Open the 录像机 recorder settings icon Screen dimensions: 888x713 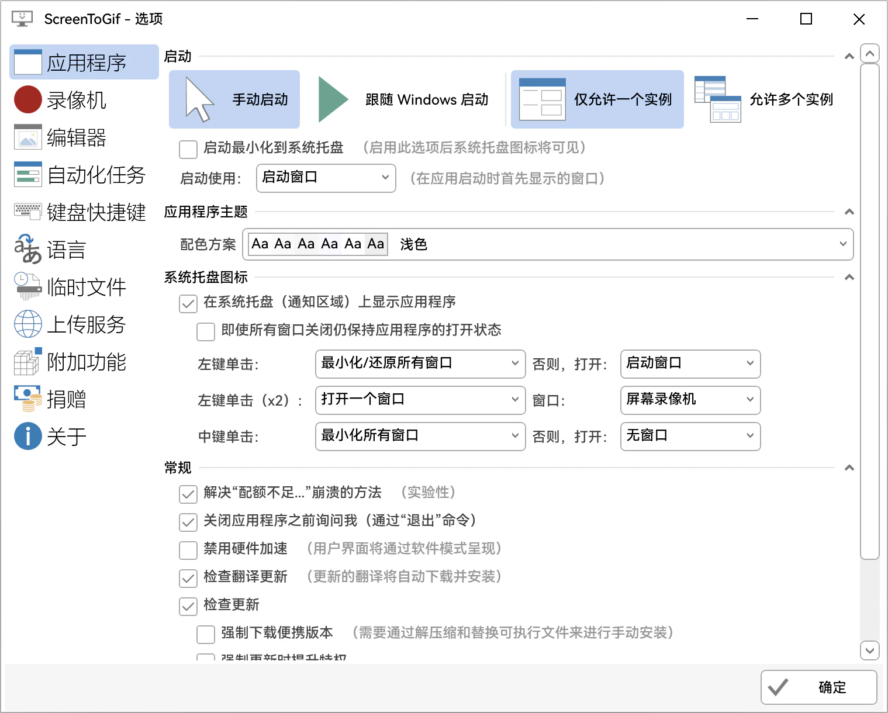pos(28,100)
